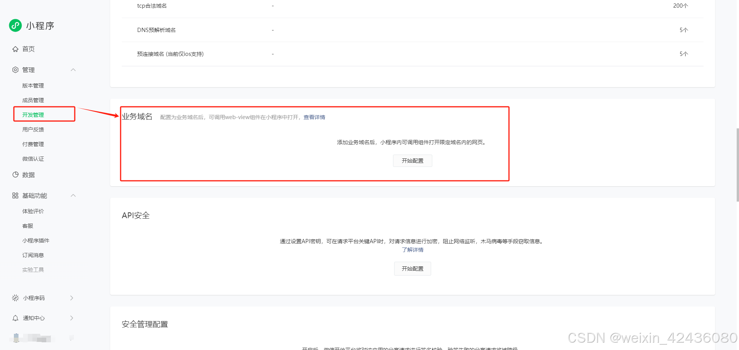739x350 pixels.
Task: Click 开始配置 in API安全 section
Action: (x=412, y=269)
